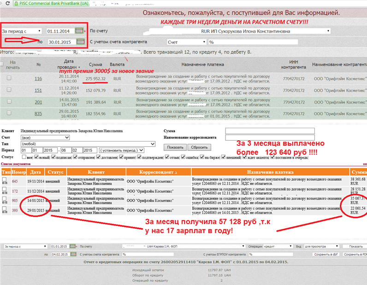Screen dimensions: 367x285
Task: Open account dropdown 'UAH Карева І.М. ФОП'
Action: click(x=184, y=246)
